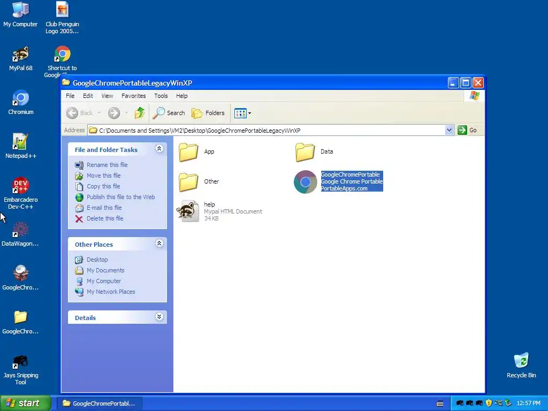Click Delete this file

pos(105,218)
